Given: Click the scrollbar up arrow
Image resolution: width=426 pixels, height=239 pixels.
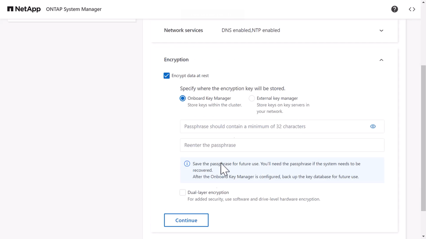Looking at the screenshot, I should (x=423, y=3).
